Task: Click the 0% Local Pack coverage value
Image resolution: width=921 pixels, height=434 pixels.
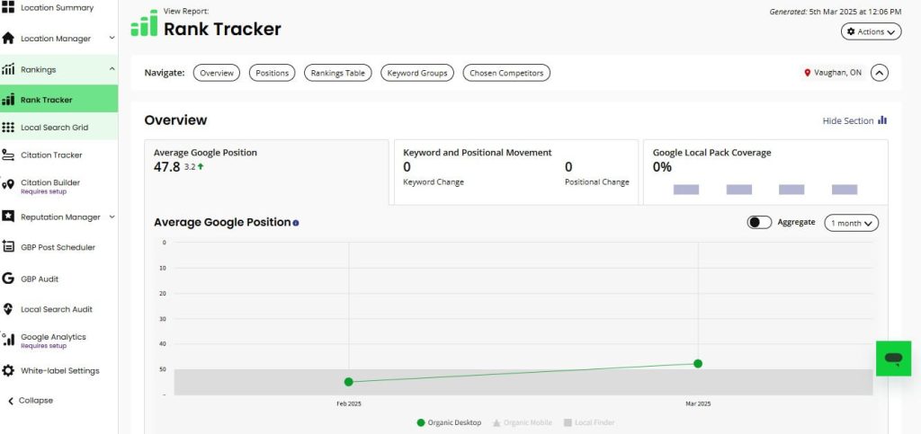Action: [662, 167]
